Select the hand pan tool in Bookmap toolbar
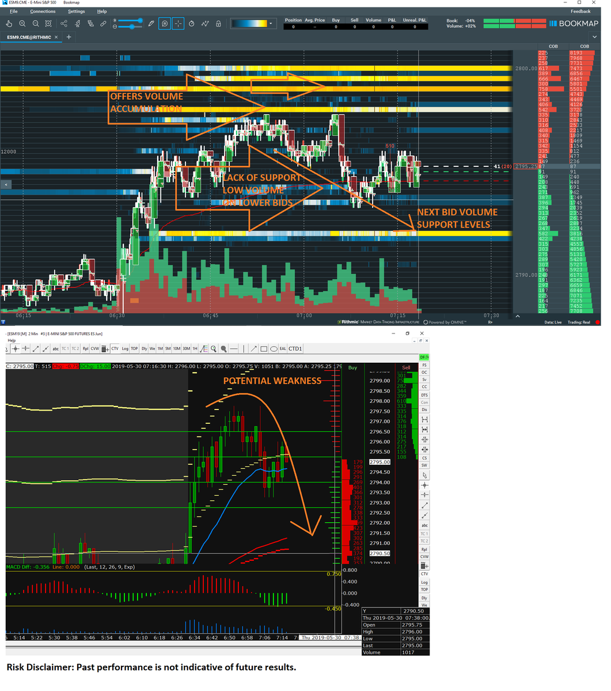The height and width of the screenshot is (691, 611). click(x=9, y=23)
